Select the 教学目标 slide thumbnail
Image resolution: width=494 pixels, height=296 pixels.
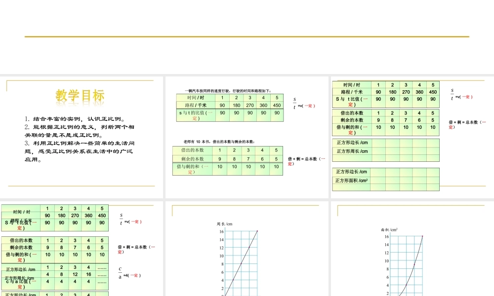coord(82,137)
